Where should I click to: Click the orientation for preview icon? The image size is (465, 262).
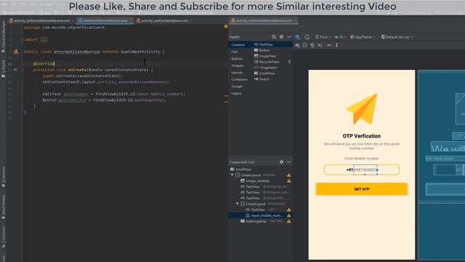click(x=307, y=37)
